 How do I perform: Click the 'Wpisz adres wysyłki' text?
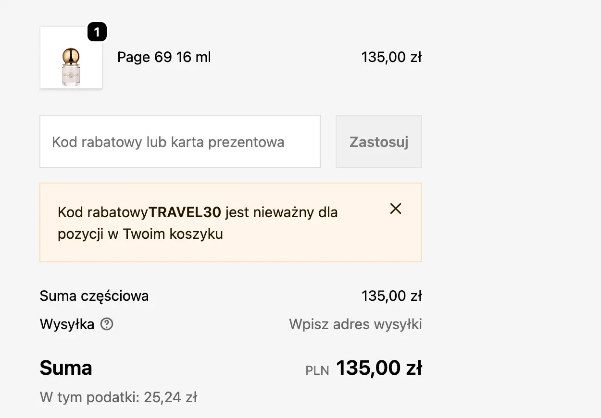(355, 324)
